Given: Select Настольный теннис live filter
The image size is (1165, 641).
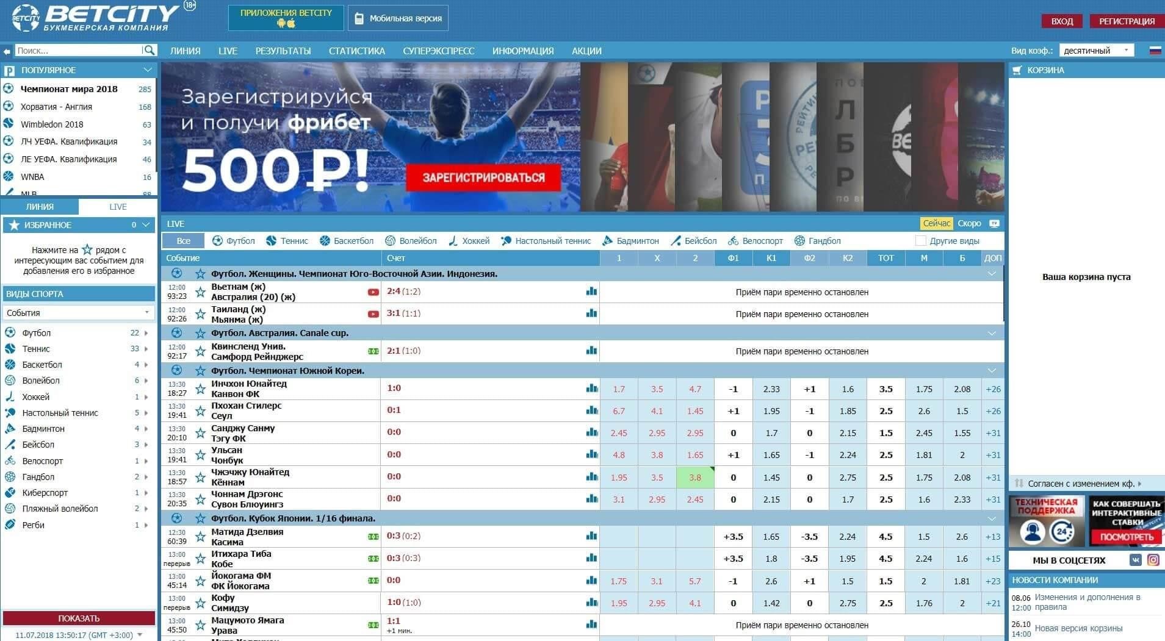Looking at the screenshot, I should (x=546, y=241).
